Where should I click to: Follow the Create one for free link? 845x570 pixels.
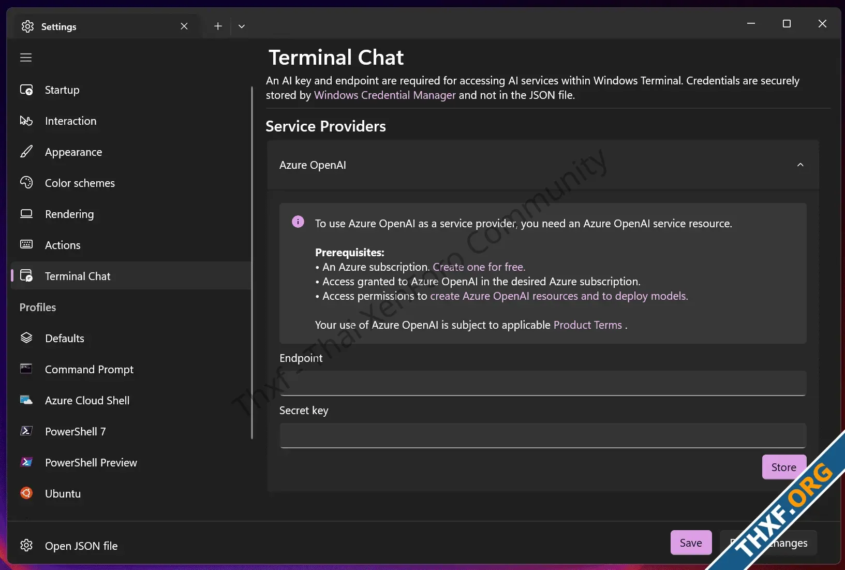(479, 267)
